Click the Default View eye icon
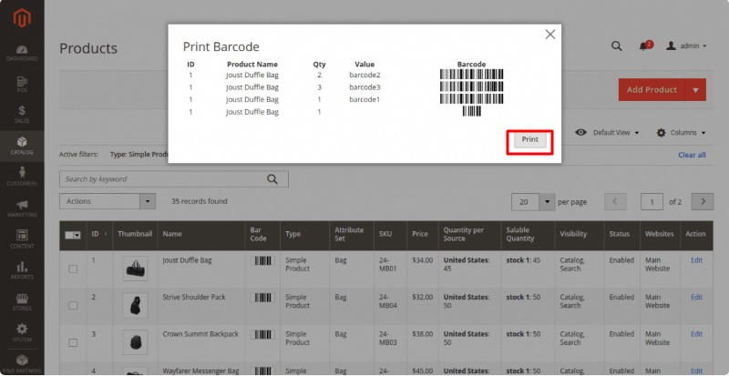Screen dimensions: 729x376 (x=580, y=132)
